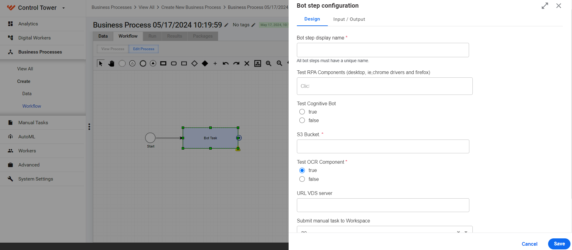Set Test Cognitive Bot to true

tap(302, 112)
